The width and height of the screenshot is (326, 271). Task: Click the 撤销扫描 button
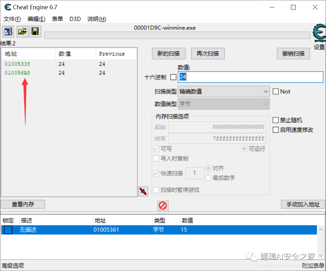(x=293, y=54)
